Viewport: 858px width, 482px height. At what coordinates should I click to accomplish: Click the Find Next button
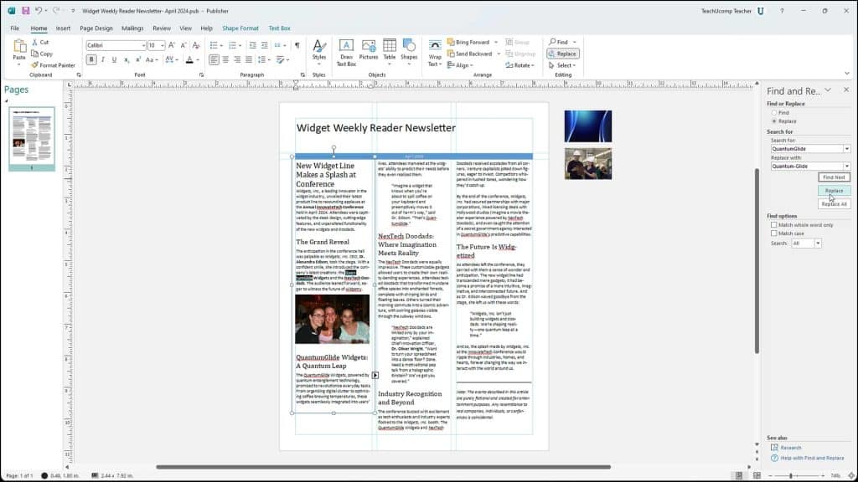pyautogui.click(x=835, y=177)
